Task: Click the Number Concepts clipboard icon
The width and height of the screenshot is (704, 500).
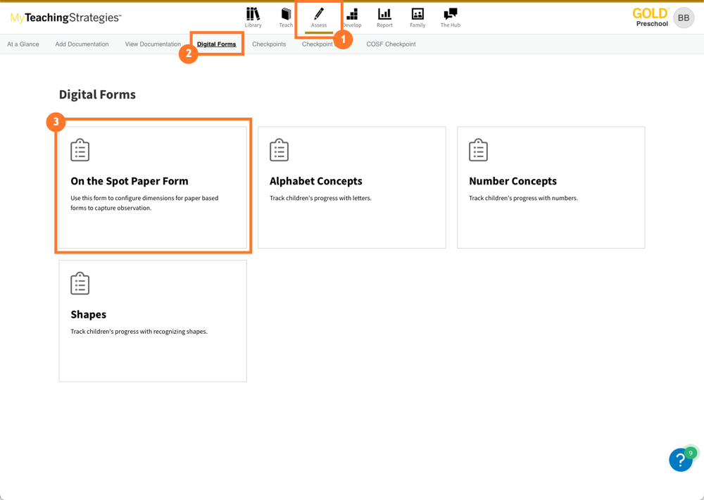Action: pyautogui.click(x=479, y=150)
